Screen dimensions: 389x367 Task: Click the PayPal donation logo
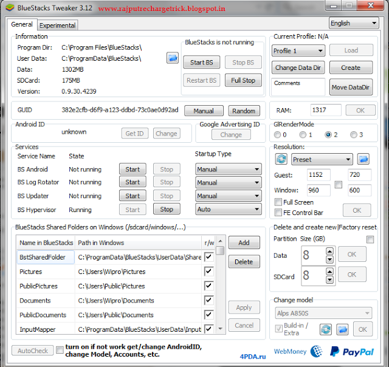351,352
